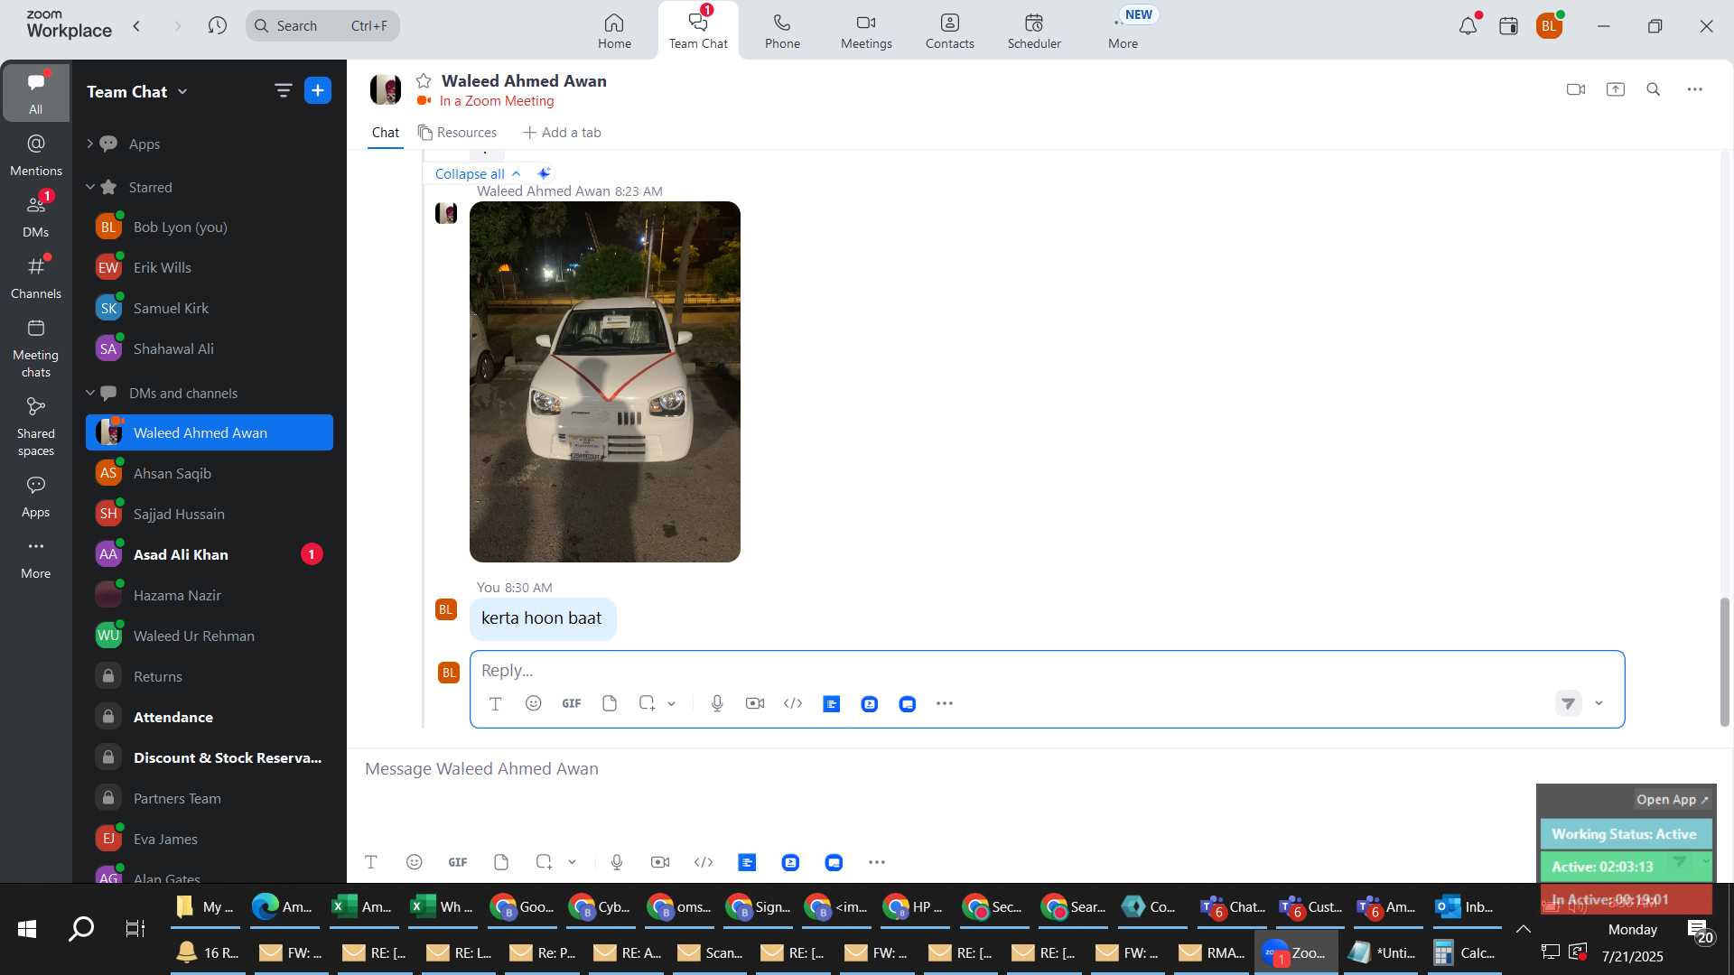Click Add a tab

(562, 133)
